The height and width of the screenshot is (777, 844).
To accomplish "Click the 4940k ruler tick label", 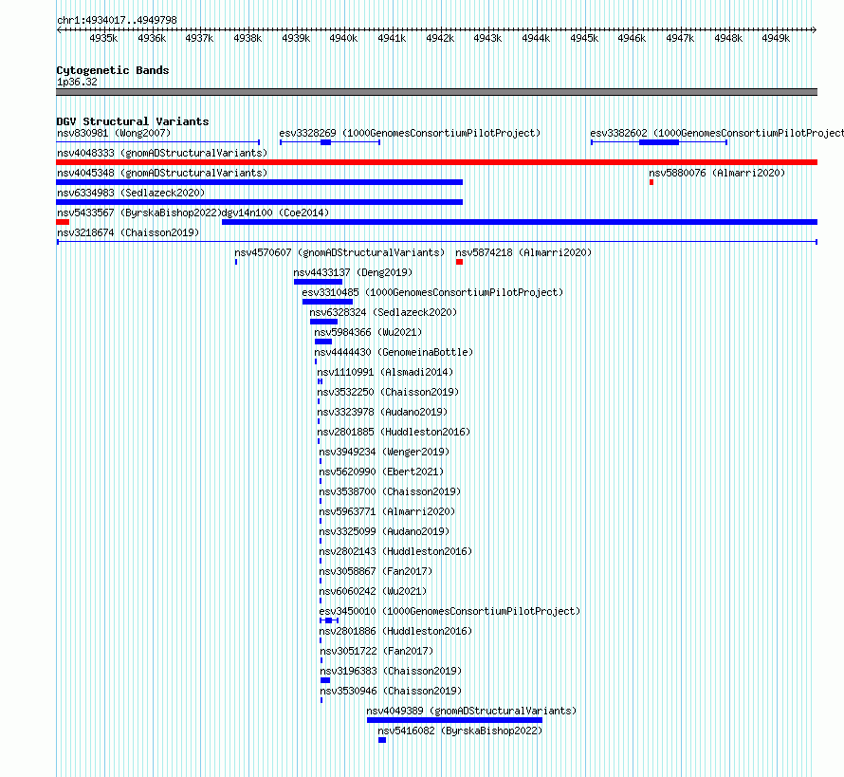I will pyautogui.click(x=343, y=38).
